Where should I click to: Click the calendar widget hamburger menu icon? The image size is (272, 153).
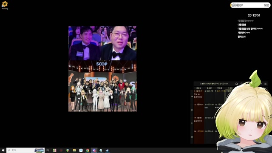click(265, 84)
